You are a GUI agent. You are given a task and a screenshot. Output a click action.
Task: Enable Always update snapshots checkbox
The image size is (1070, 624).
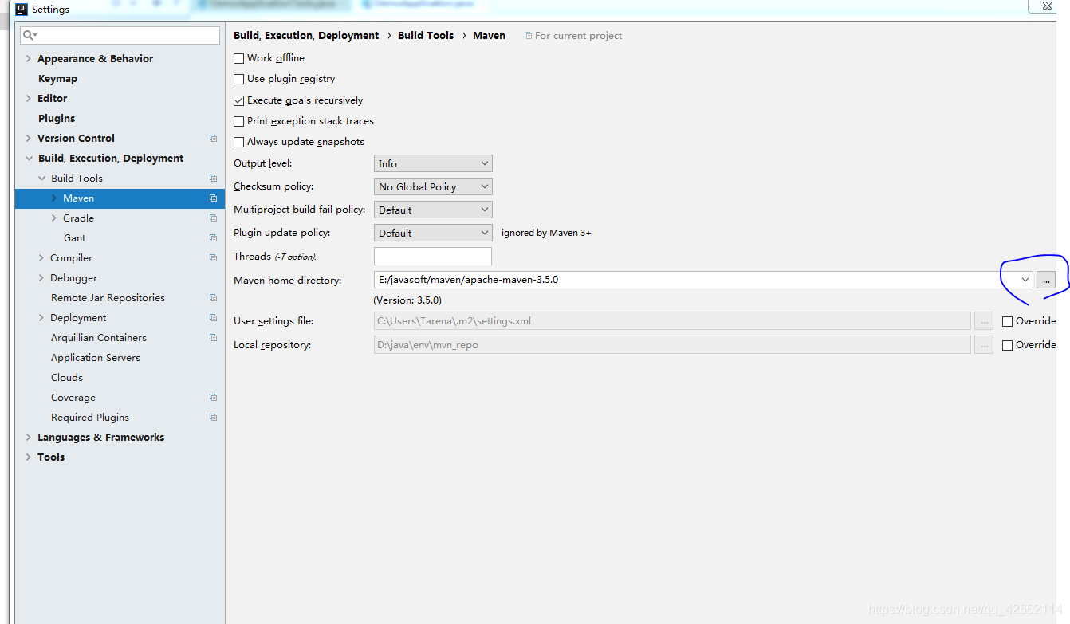238,142
